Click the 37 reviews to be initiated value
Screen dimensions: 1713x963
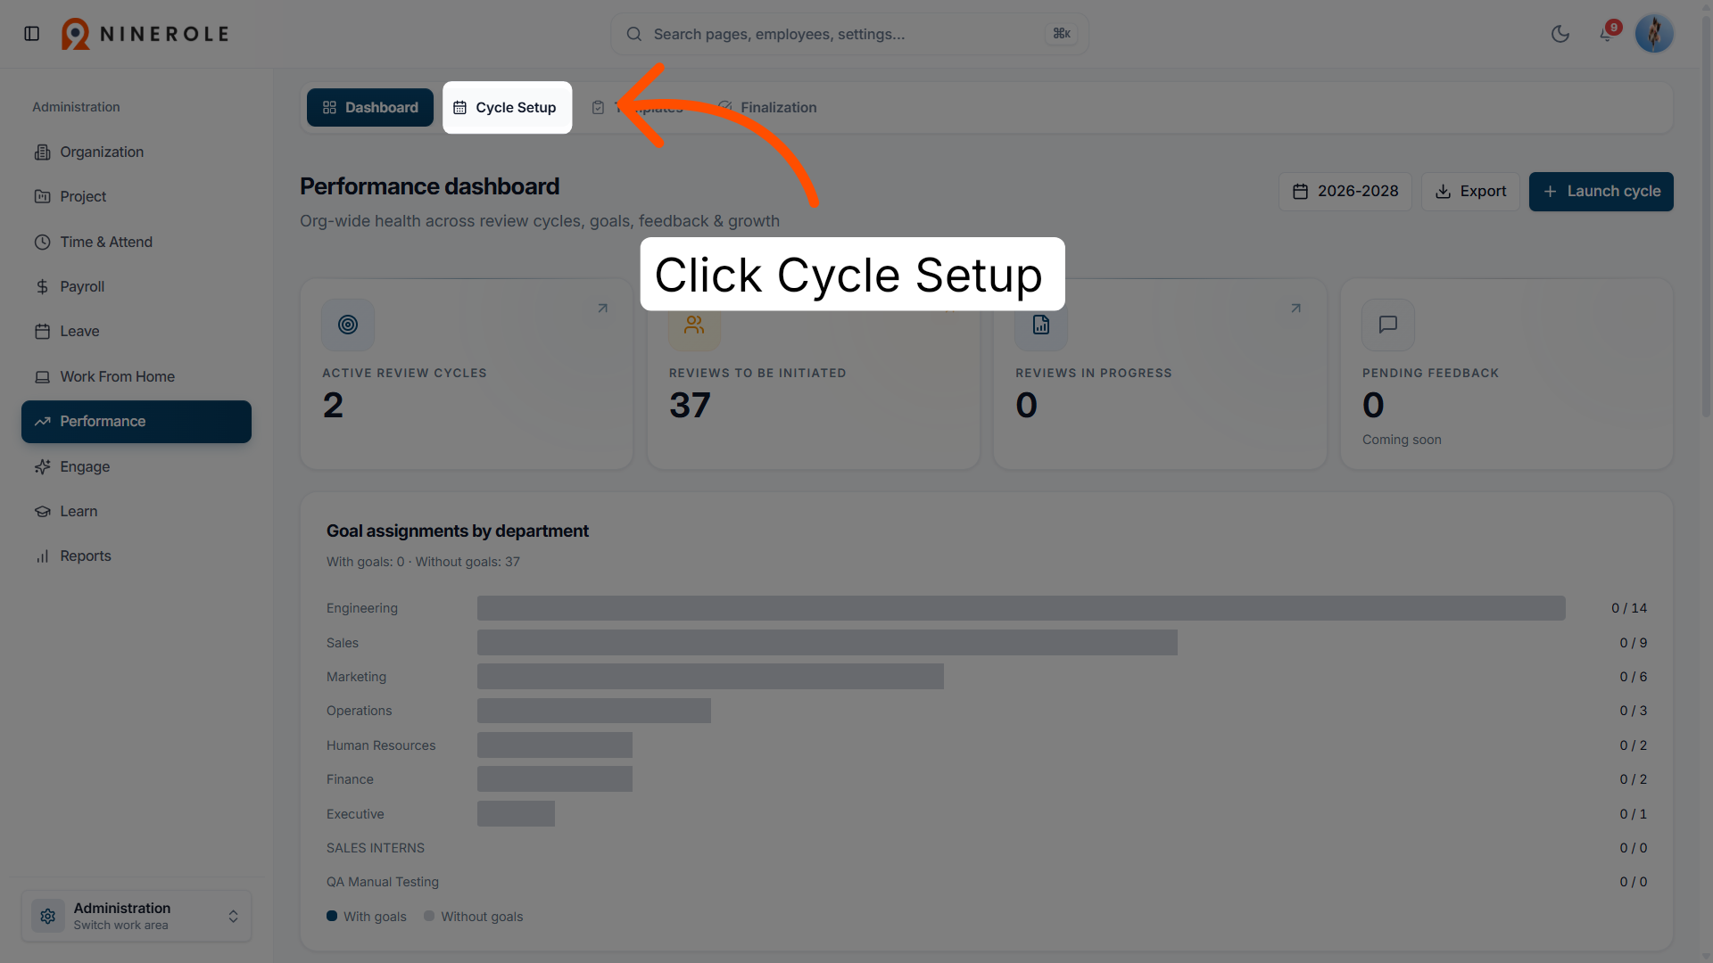690,406
